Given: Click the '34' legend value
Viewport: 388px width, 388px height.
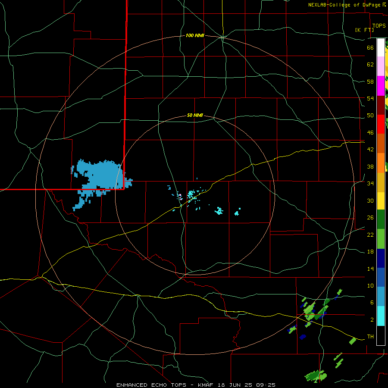Looking at the screenshot, I should 370,184.
